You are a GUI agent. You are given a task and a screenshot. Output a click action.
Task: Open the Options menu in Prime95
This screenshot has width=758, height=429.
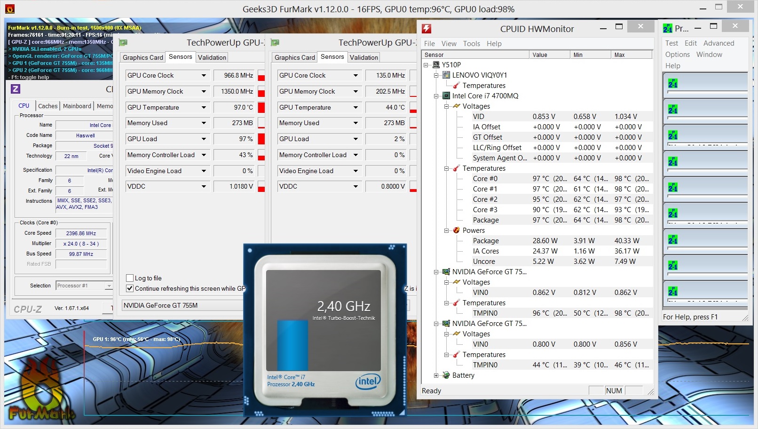point(678,55)
